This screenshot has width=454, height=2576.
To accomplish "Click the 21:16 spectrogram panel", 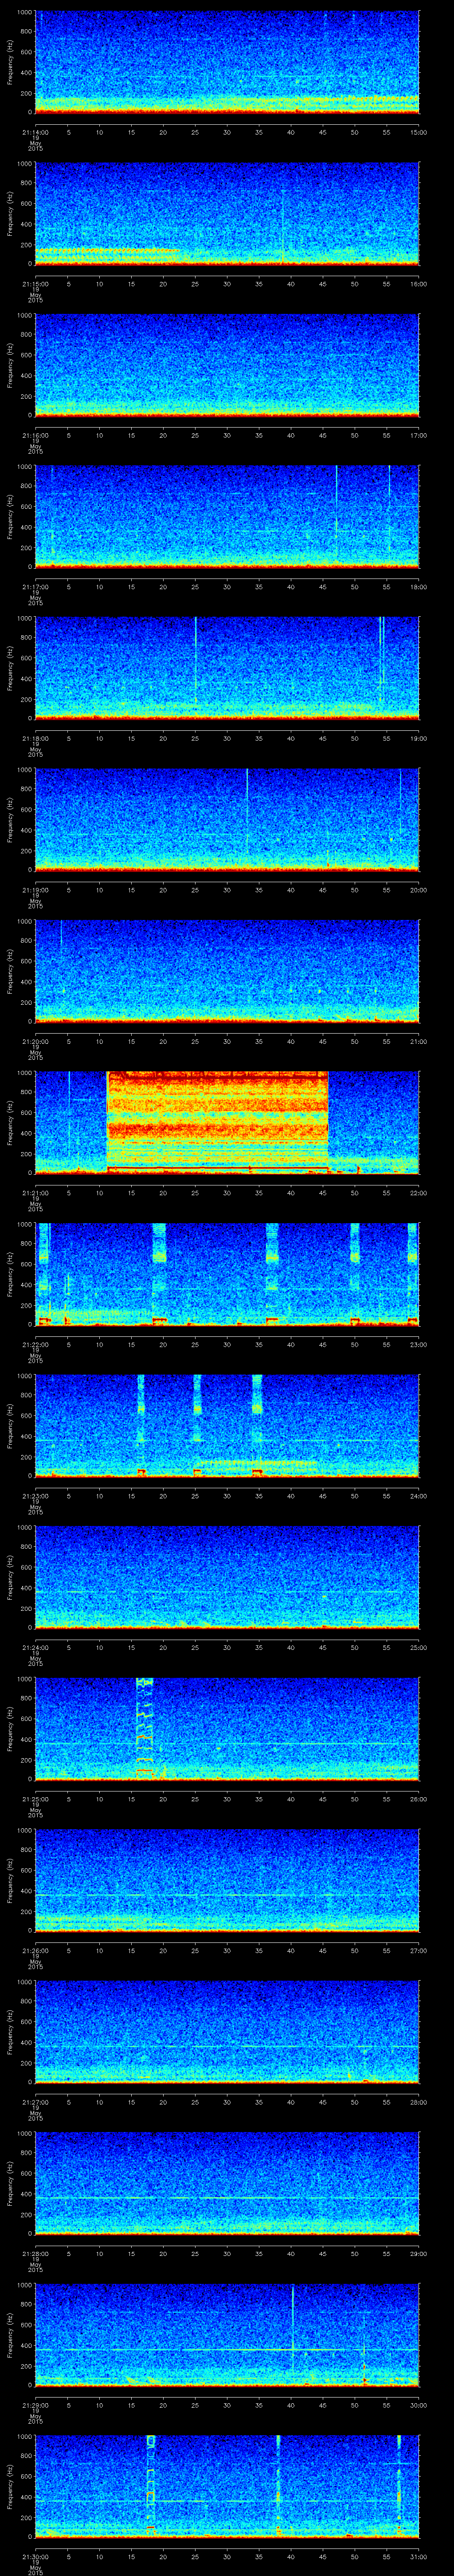I will (x=227, y=364).
